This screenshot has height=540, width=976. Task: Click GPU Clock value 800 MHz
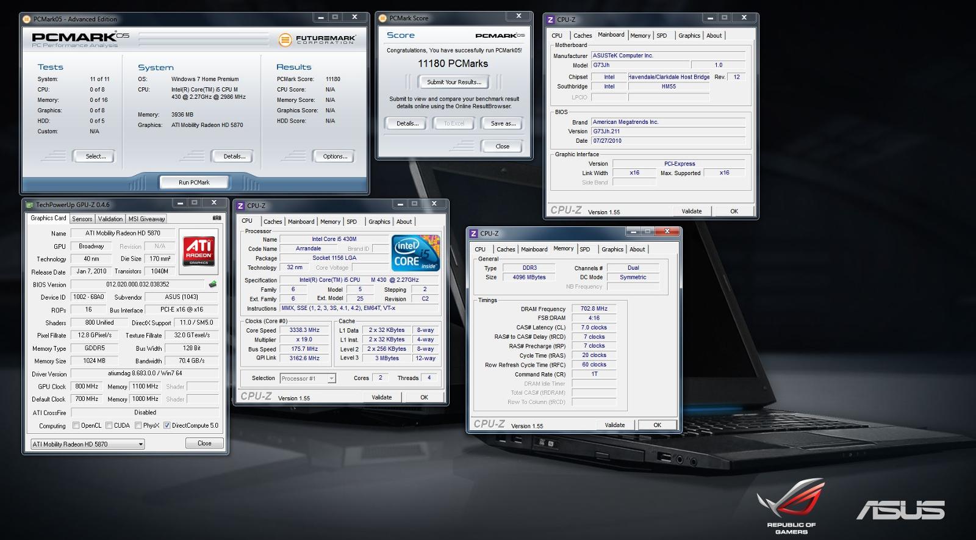pyautogui.click(x=87, y=386)
